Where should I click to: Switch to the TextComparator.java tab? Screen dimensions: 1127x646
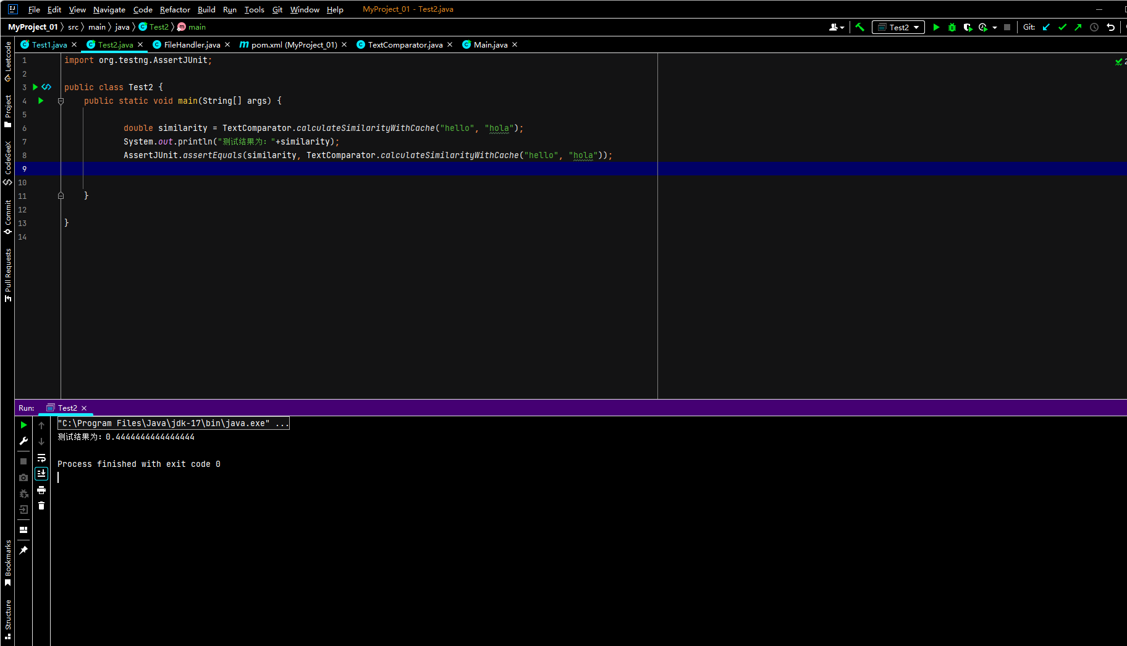[x=405, y=44]
